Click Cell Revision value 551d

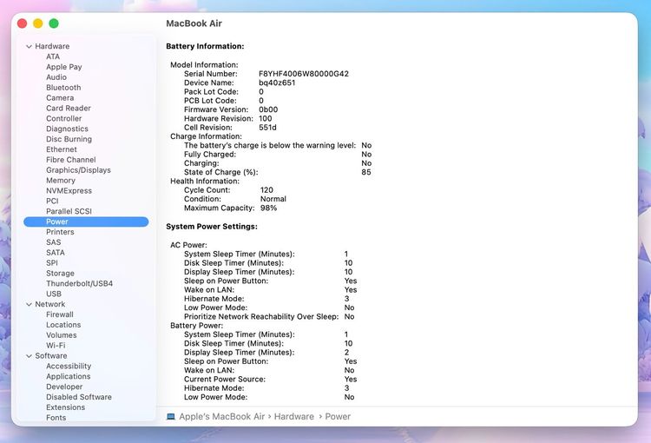pyautogui.click(x=267, y=128)
